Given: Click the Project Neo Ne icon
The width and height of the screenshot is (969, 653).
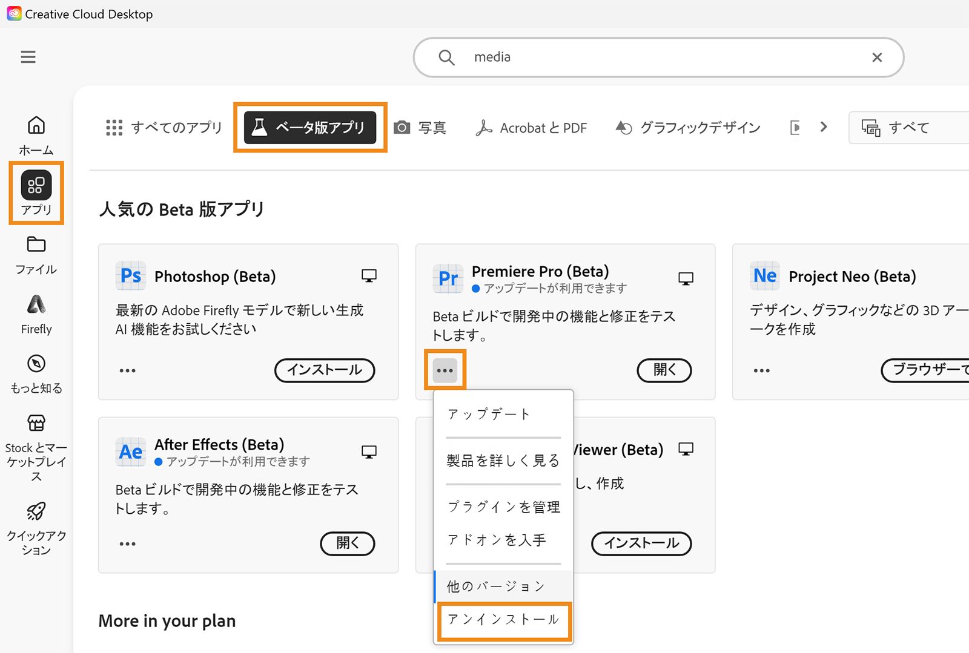Looking at the screenshot, I should [x=765, y=276].
